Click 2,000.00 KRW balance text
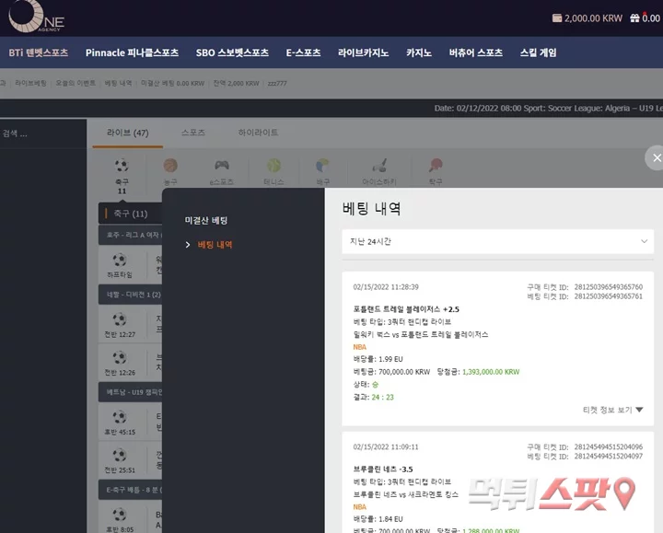 point(593,18)
